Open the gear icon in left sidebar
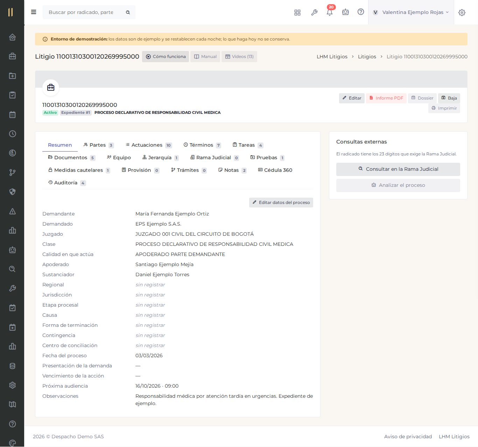Image resolution: width=478 pixels, height=447 pixels. click(12, 385)
